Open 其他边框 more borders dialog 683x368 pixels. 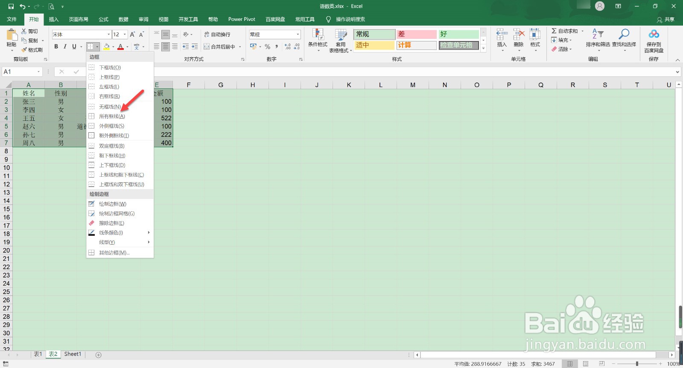(x=120, y=253)
